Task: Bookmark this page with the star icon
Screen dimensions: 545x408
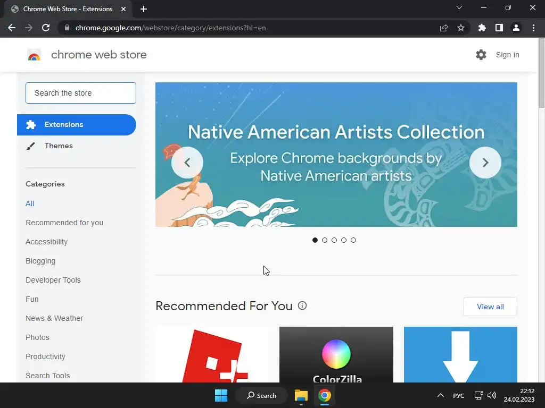Action: 461,28
